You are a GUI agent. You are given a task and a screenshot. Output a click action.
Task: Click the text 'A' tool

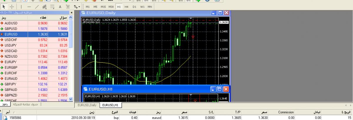pyautogui.click(x=60, y=6)
